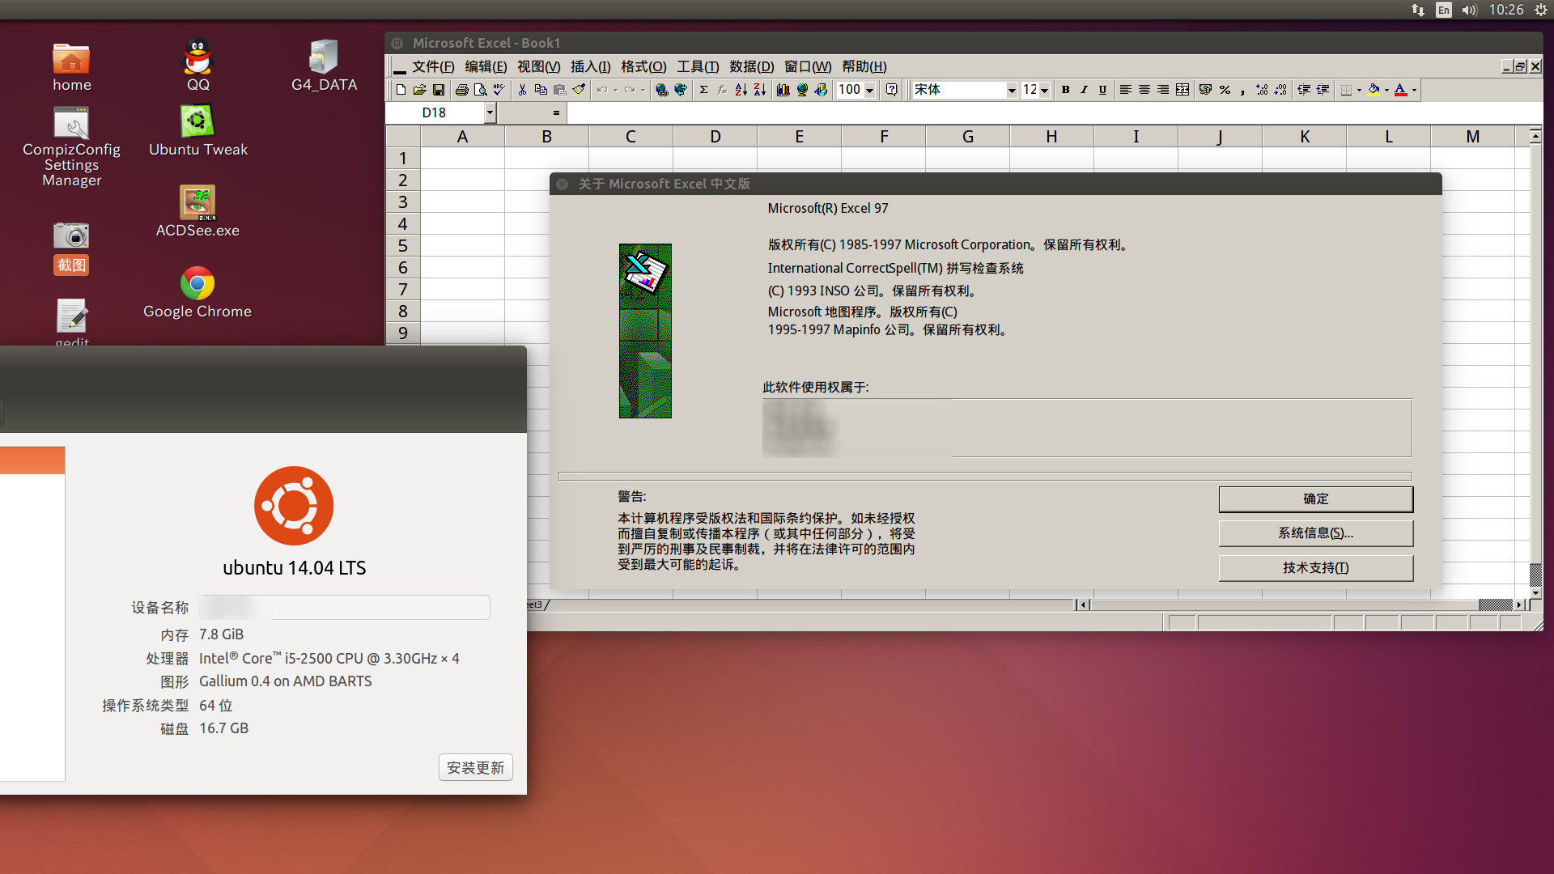Click the volume icon in top panel
This screenshot has width=1554, height=874.
(x=1470, y=10)
